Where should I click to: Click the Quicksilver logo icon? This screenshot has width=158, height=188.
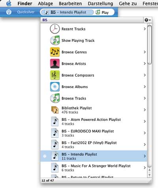pos(9,12)
